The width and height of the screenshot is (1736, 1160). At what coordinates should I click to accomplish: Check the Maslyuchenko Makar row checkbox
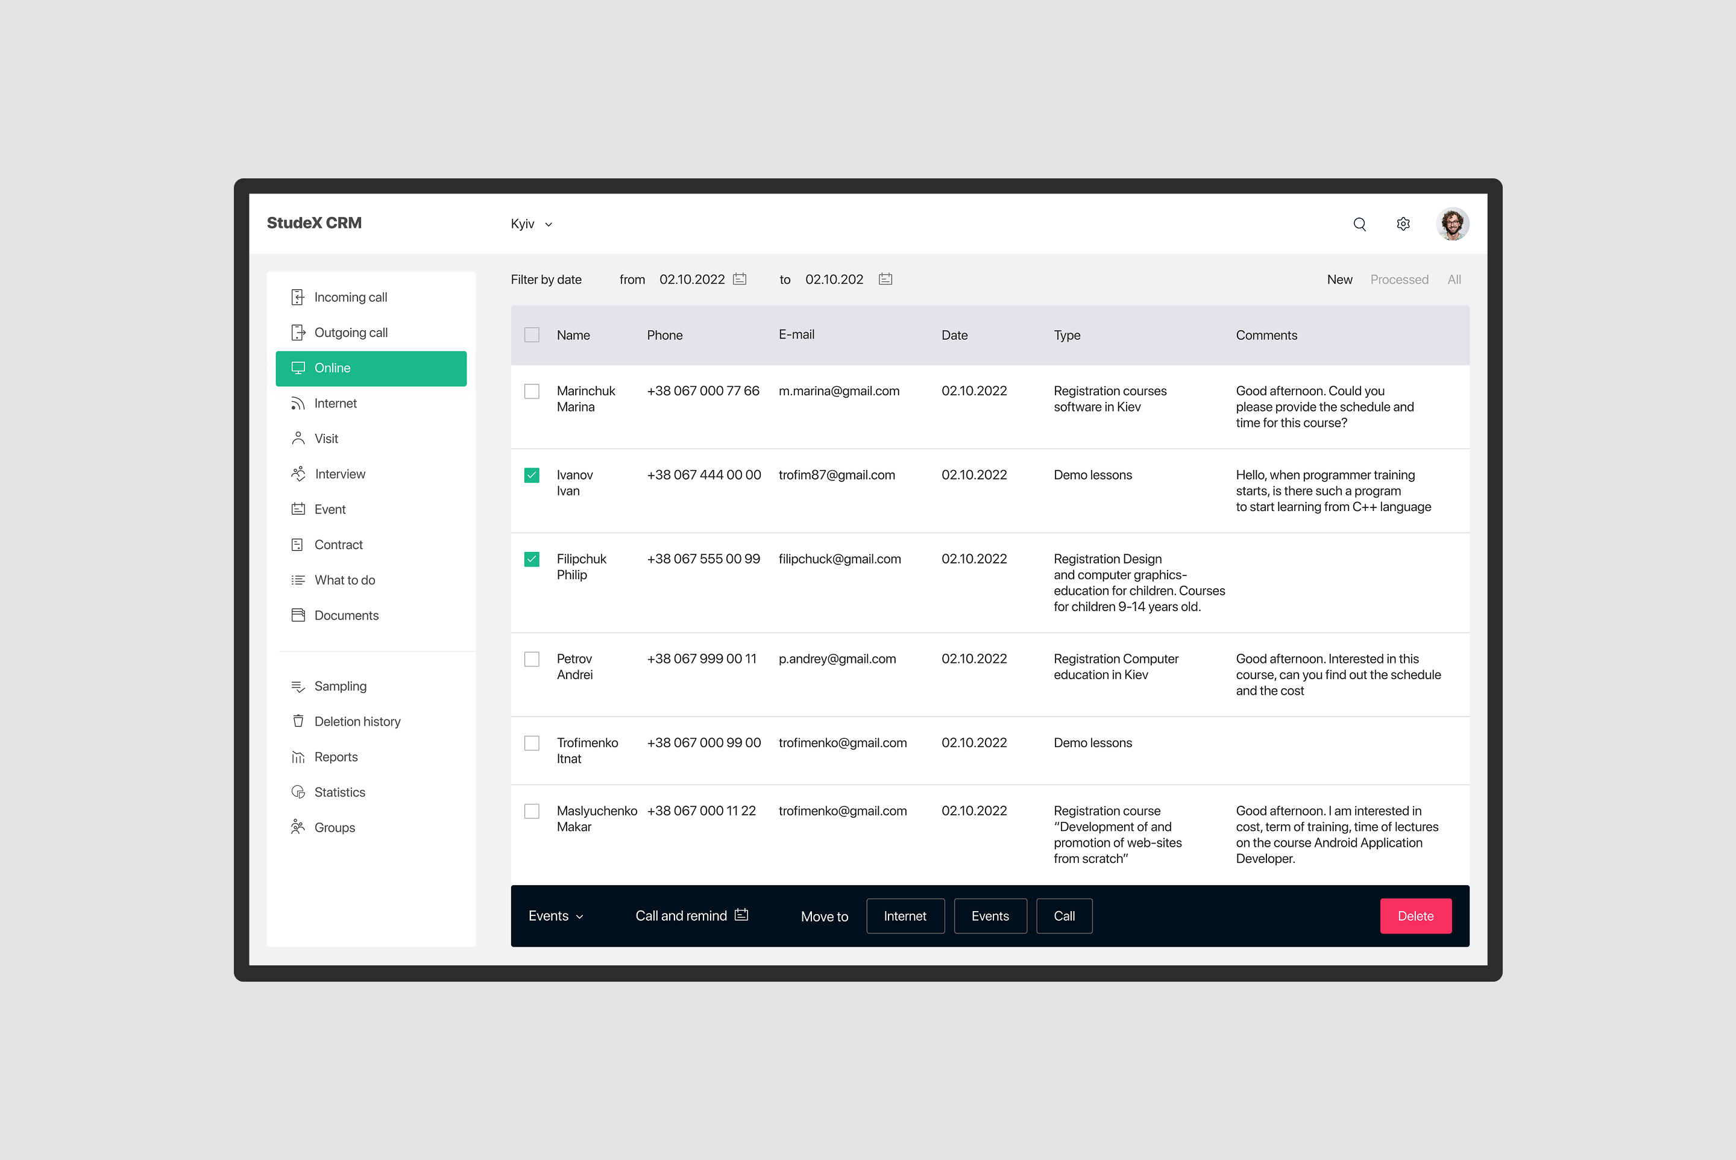click(x=532, y=812)
